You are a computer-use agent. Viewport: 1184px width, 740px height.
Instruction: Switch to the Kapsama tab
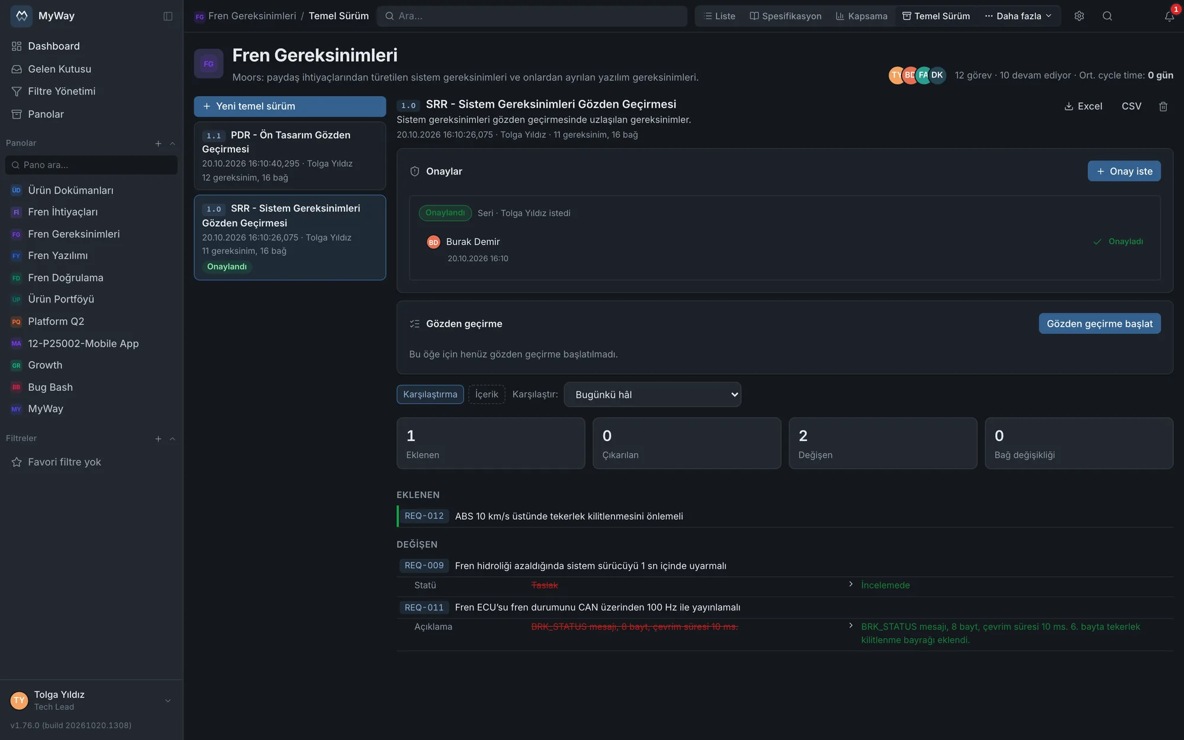pos(861,16)
